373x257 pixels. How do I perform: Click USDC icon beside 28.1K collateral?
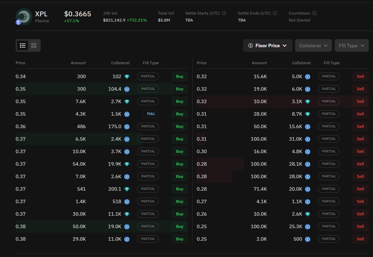tap(308, 164)
